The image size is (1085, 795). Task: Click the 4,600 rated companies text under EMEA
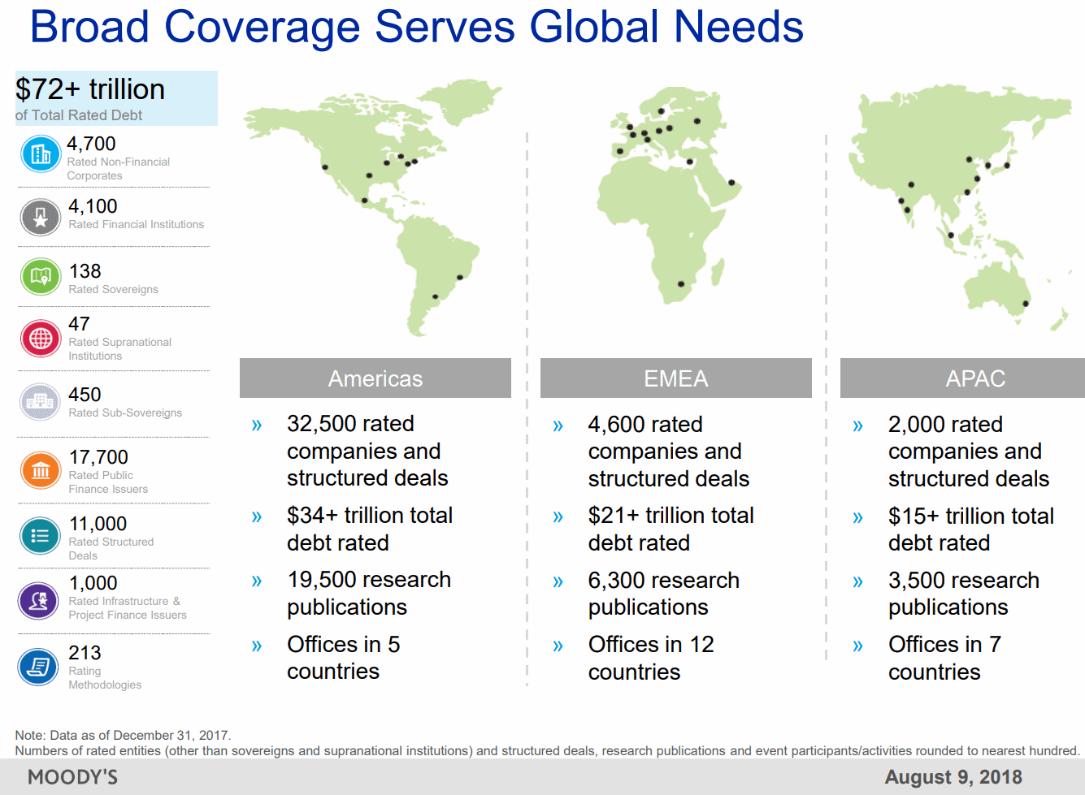click(669, 452)
